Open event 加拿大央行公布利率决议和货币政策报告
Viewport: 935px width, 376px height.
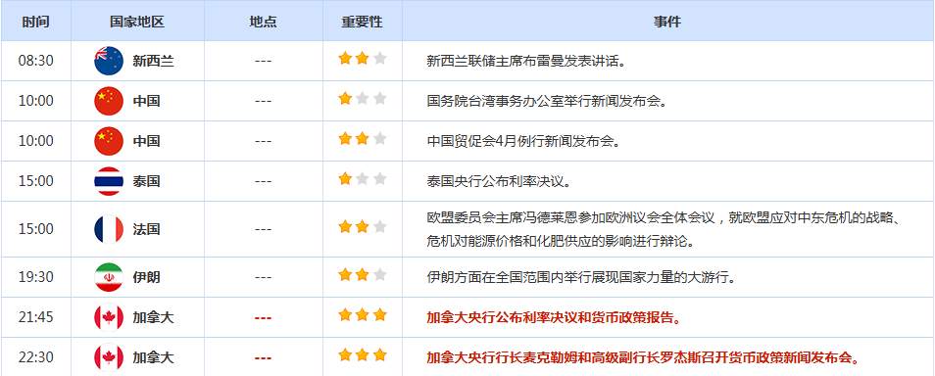tap(555, 317)
